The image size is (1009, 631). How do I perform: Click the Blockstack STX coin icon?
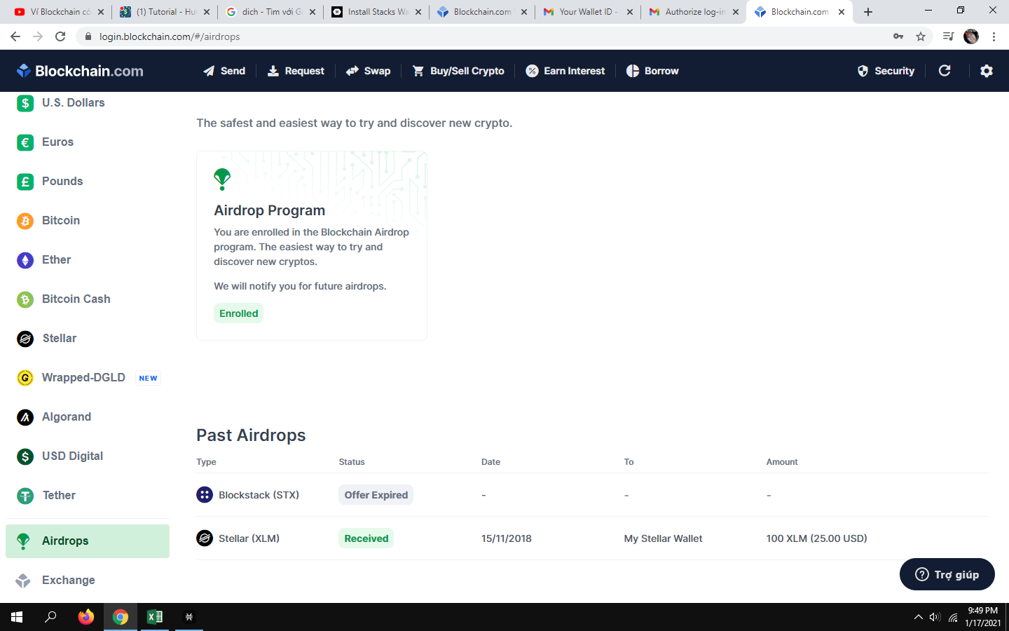point(205,495)
